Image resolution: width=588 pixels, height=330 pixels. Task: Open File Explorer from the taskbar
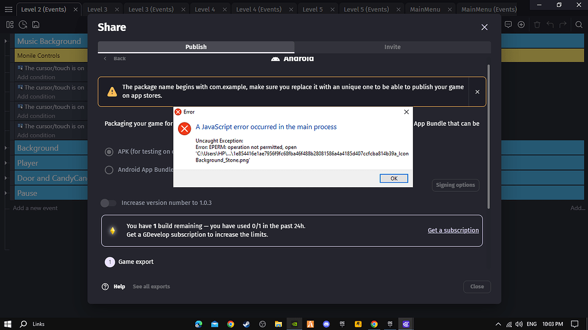pyautogui.click(x=278, y=324)
